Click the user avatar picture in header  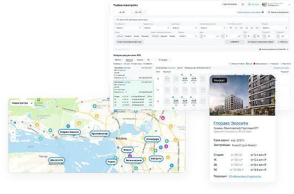[264, 4]
